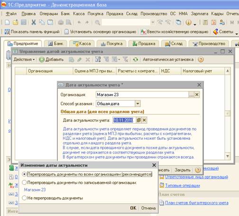Open the Зарплата menu

pos(200,14)
